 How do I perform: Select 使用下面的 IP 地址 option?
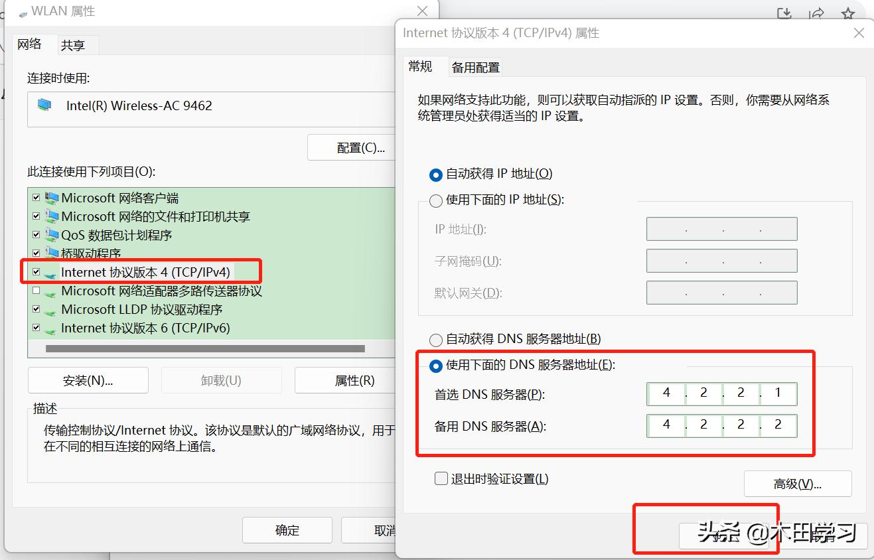tap(436, 199)
